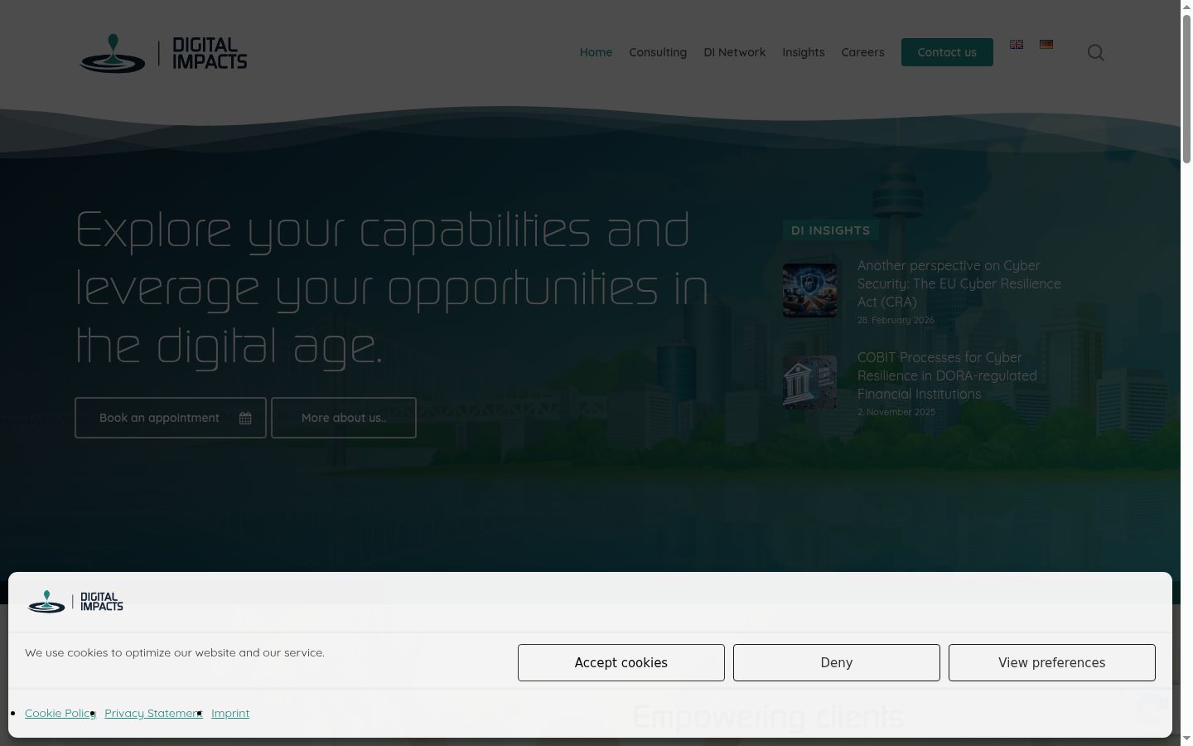The height and width of the screenshot is (746, 1193).
Task: Go to the Home menu item
Action: pos(596,52)
